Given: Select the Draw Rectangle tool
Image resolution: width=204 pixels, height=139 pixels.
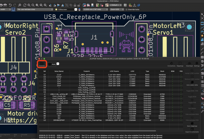Looking at the screenshot, I should 202,57.
